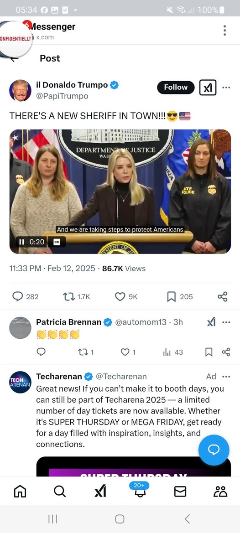Open more options on il Donaldo Trumpo's post
Viewport: 240px width, 533px height.
click(x=226, y=88)
